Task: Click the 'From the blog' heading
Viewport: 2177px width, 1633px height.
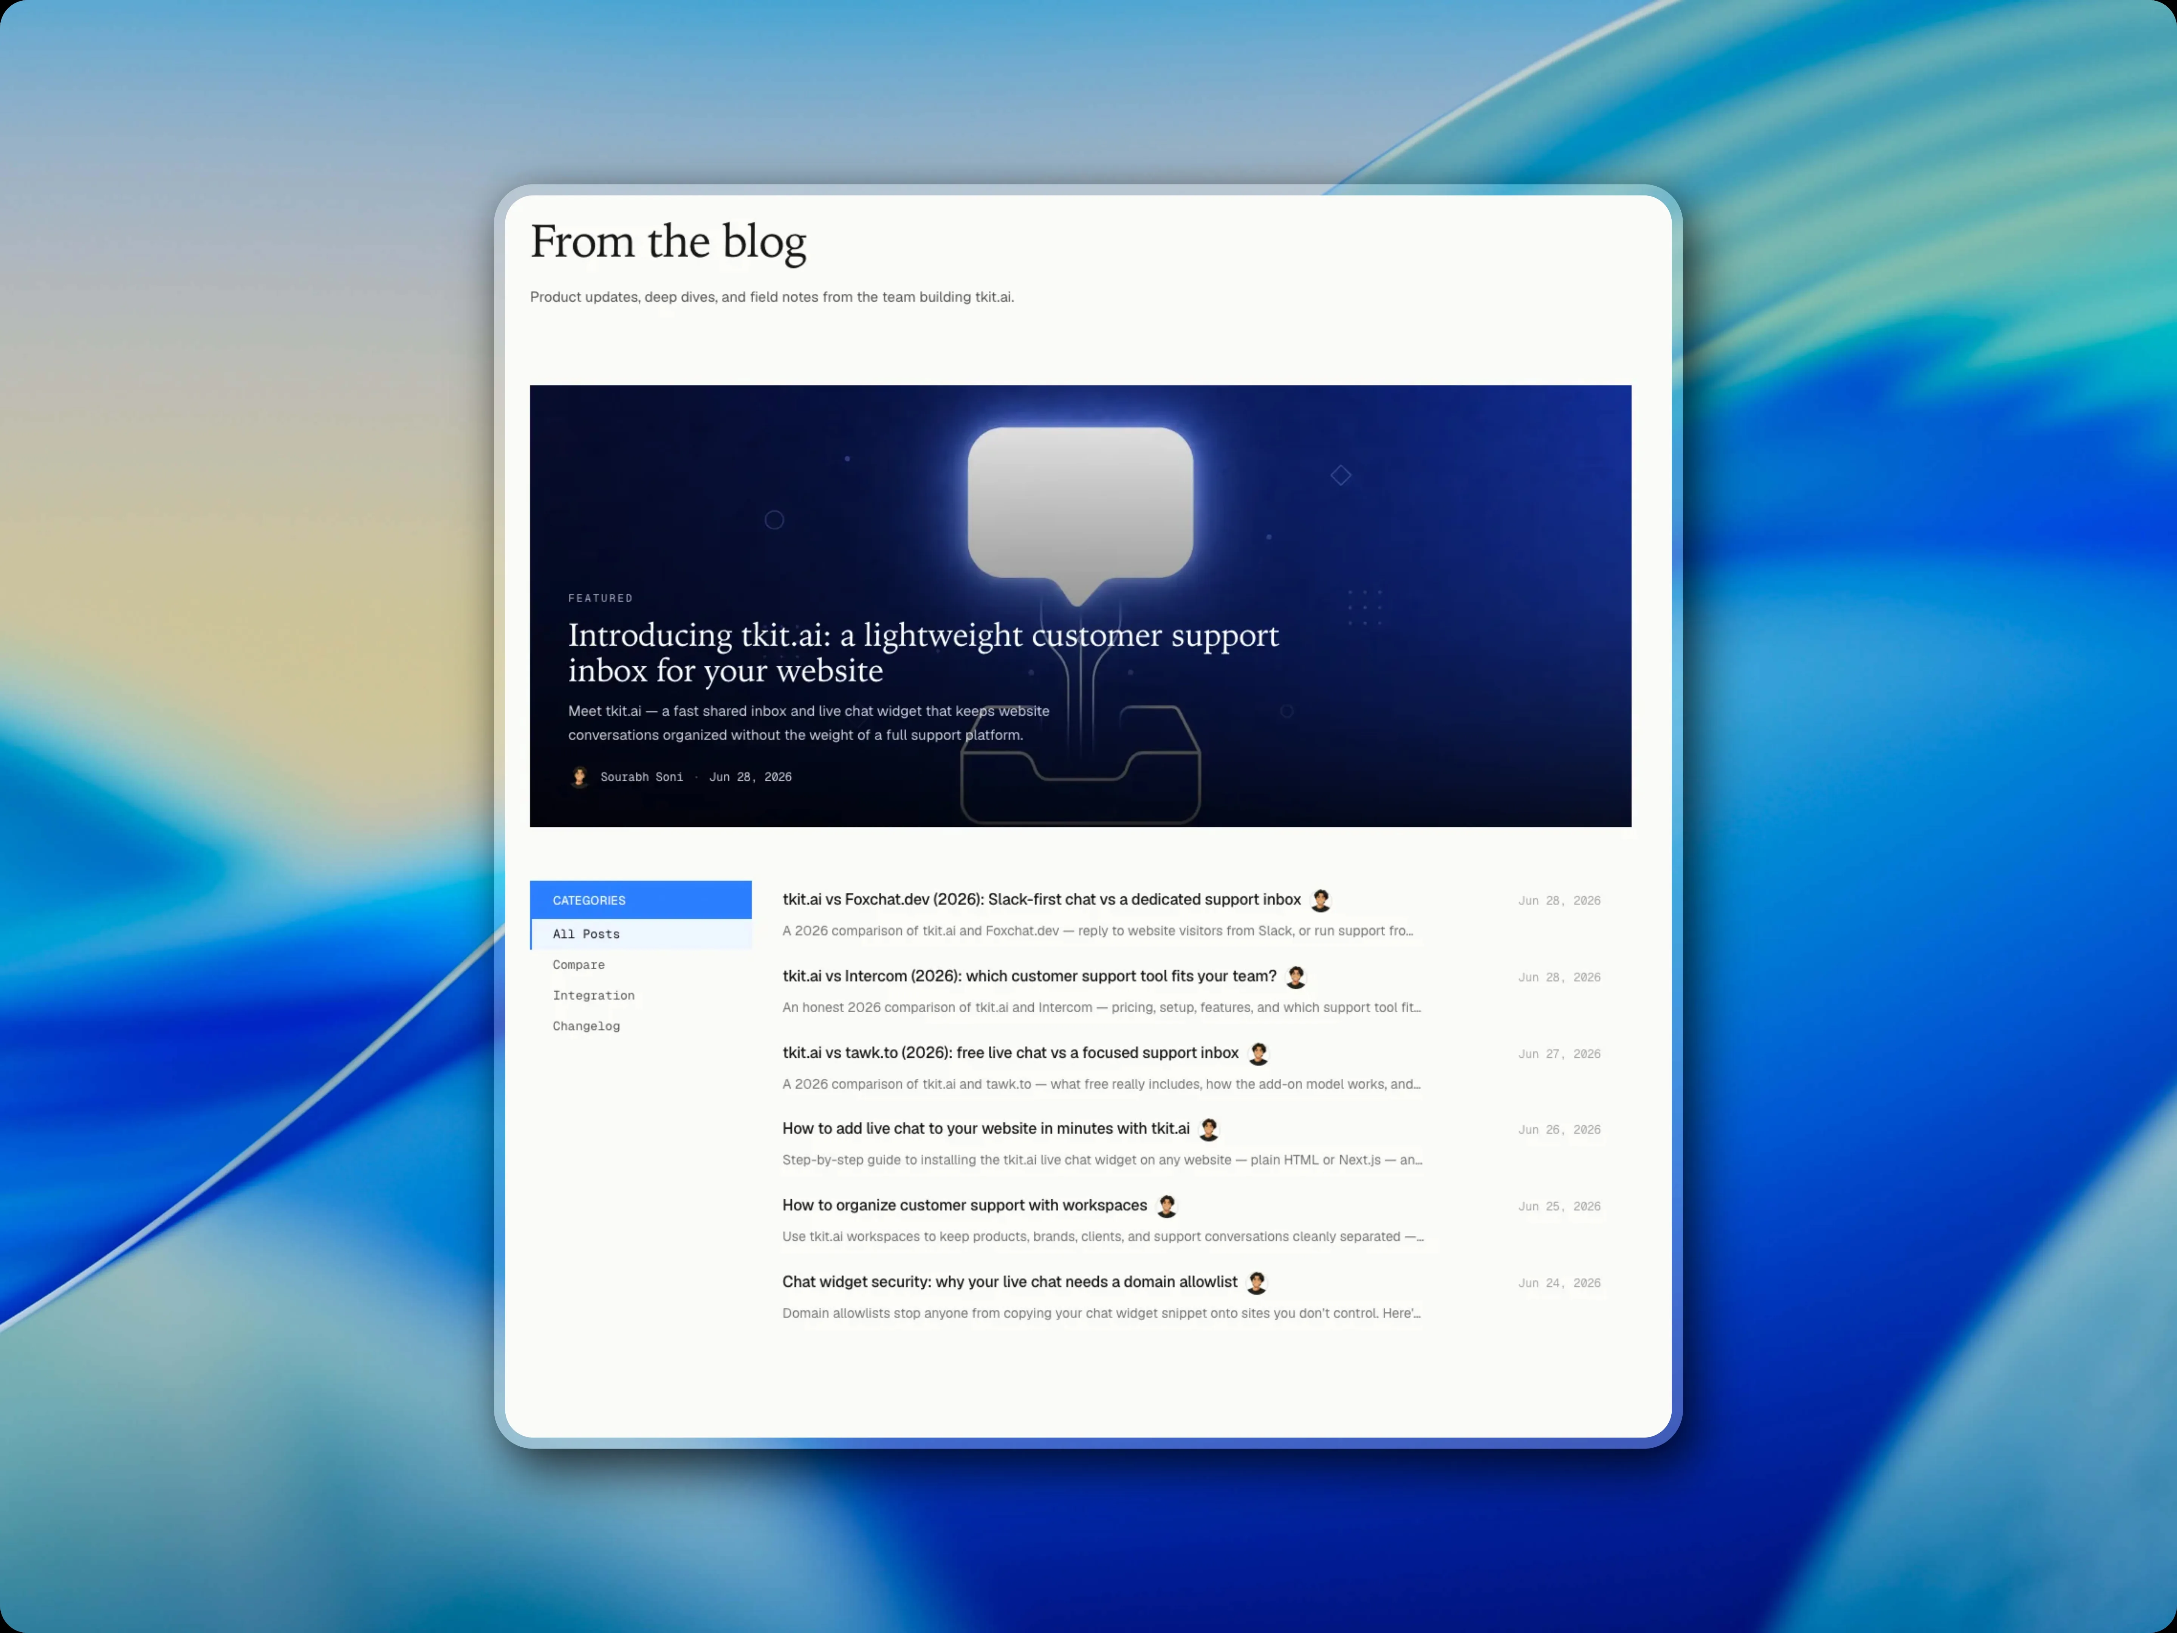Action: 668,243
